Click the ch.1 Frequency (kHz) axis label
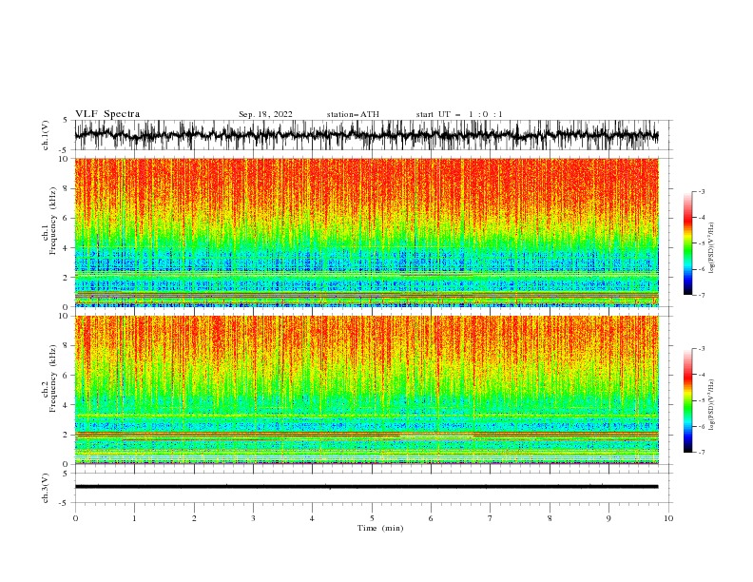Viewport: 753px width, 582px height. pyautogui.click(x=49, y=221)
